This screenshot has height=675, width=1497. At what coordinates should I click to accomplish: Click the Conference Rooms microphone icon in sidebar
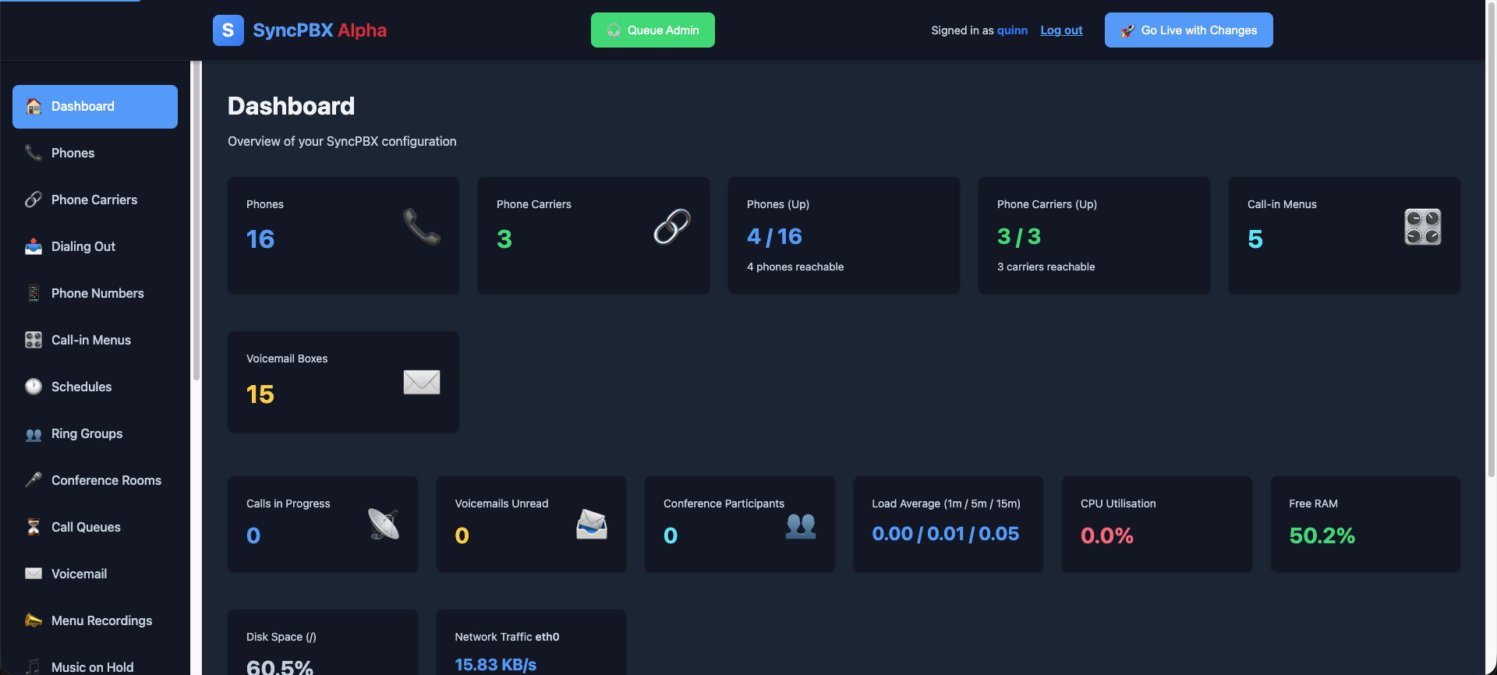tap(34, 480)
